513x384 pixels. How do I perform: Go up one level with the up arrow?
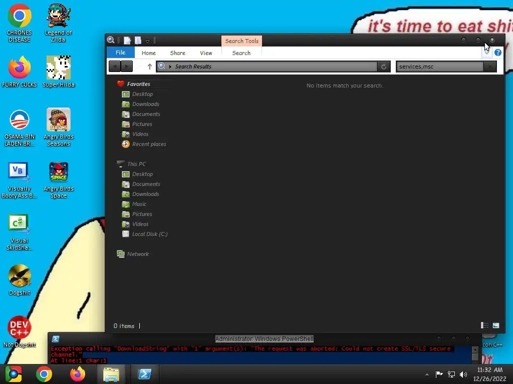(x=150, y=66)
